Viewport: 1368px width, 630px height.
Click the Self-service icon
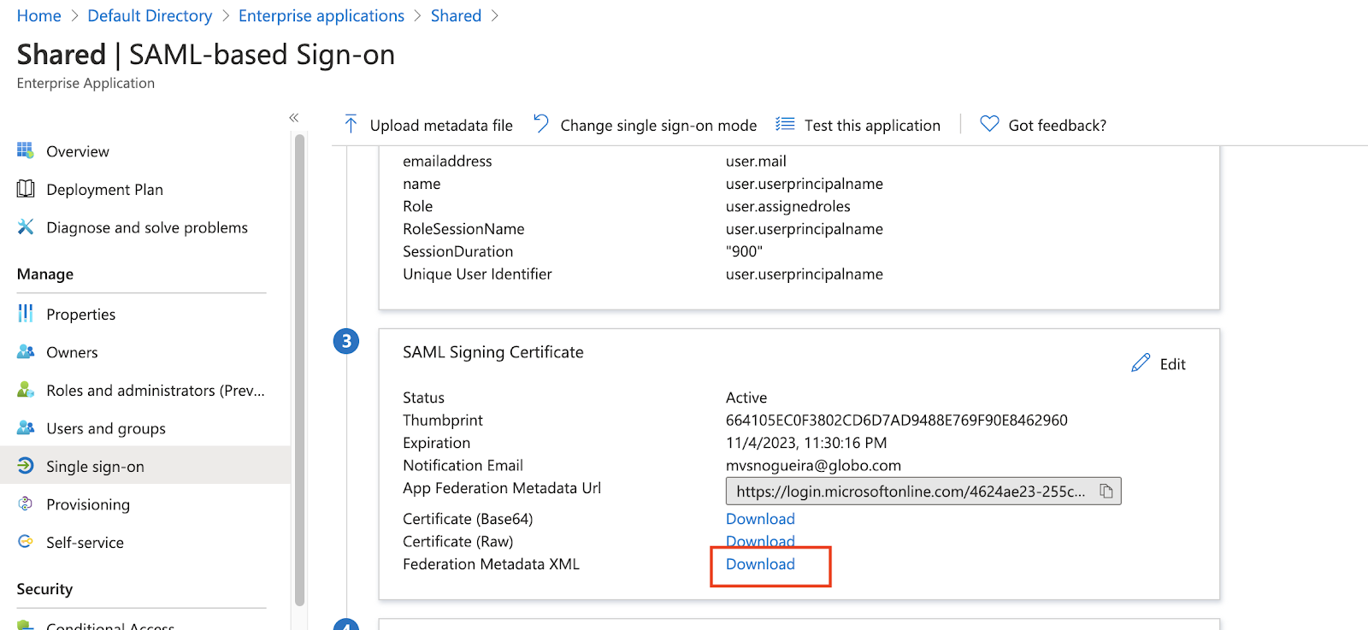click(x=26, y=542)
